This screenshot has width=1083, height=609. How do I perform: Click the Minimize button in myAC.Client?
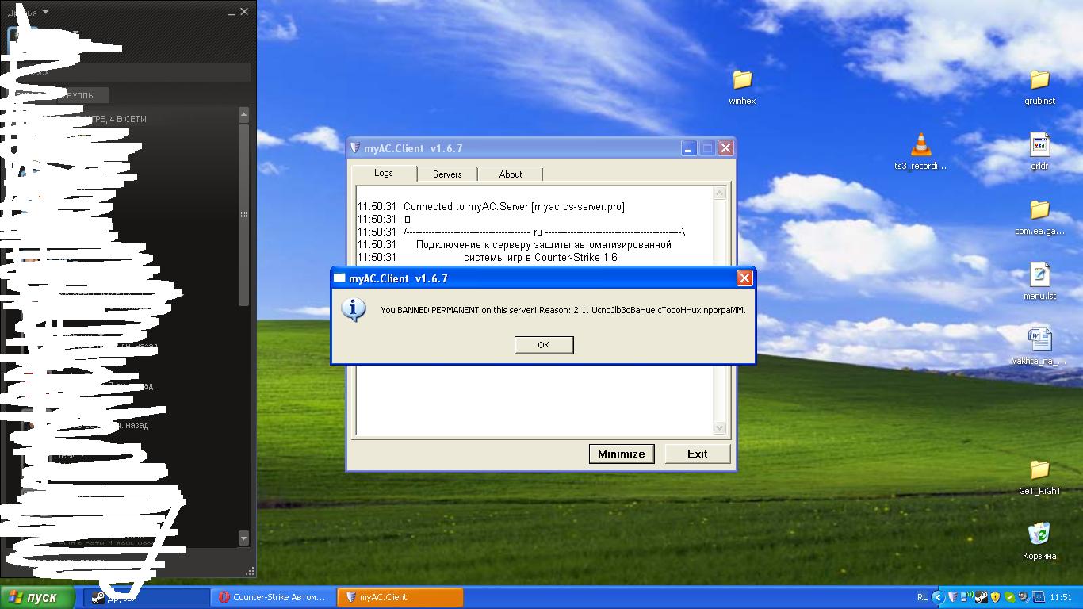[x=621, y=454]
